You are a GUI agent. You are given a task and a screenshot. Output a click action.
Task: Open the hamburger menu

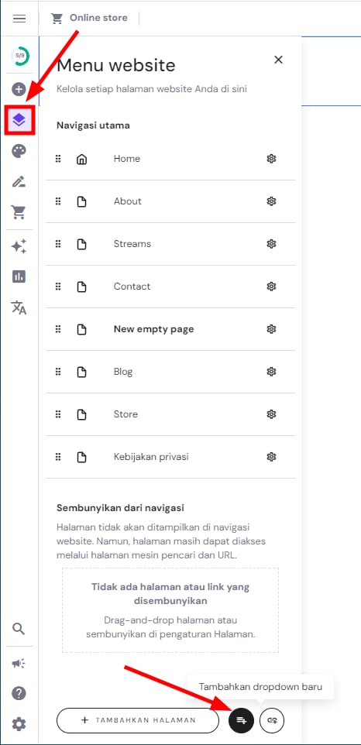pyautogui.click(x=19, y=19)
